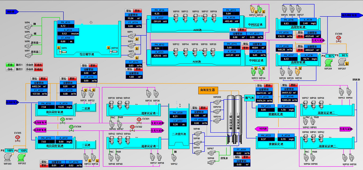Turn on 路灯2 with 手动开
The height and width of the screenshot is (170, 363).
pos(29,69)
